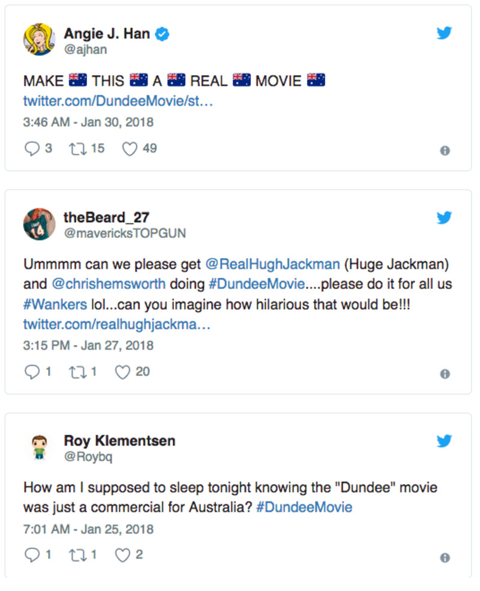
Task: Like theBeard_27's tweet with heart icon
Action: coord(122,372)
